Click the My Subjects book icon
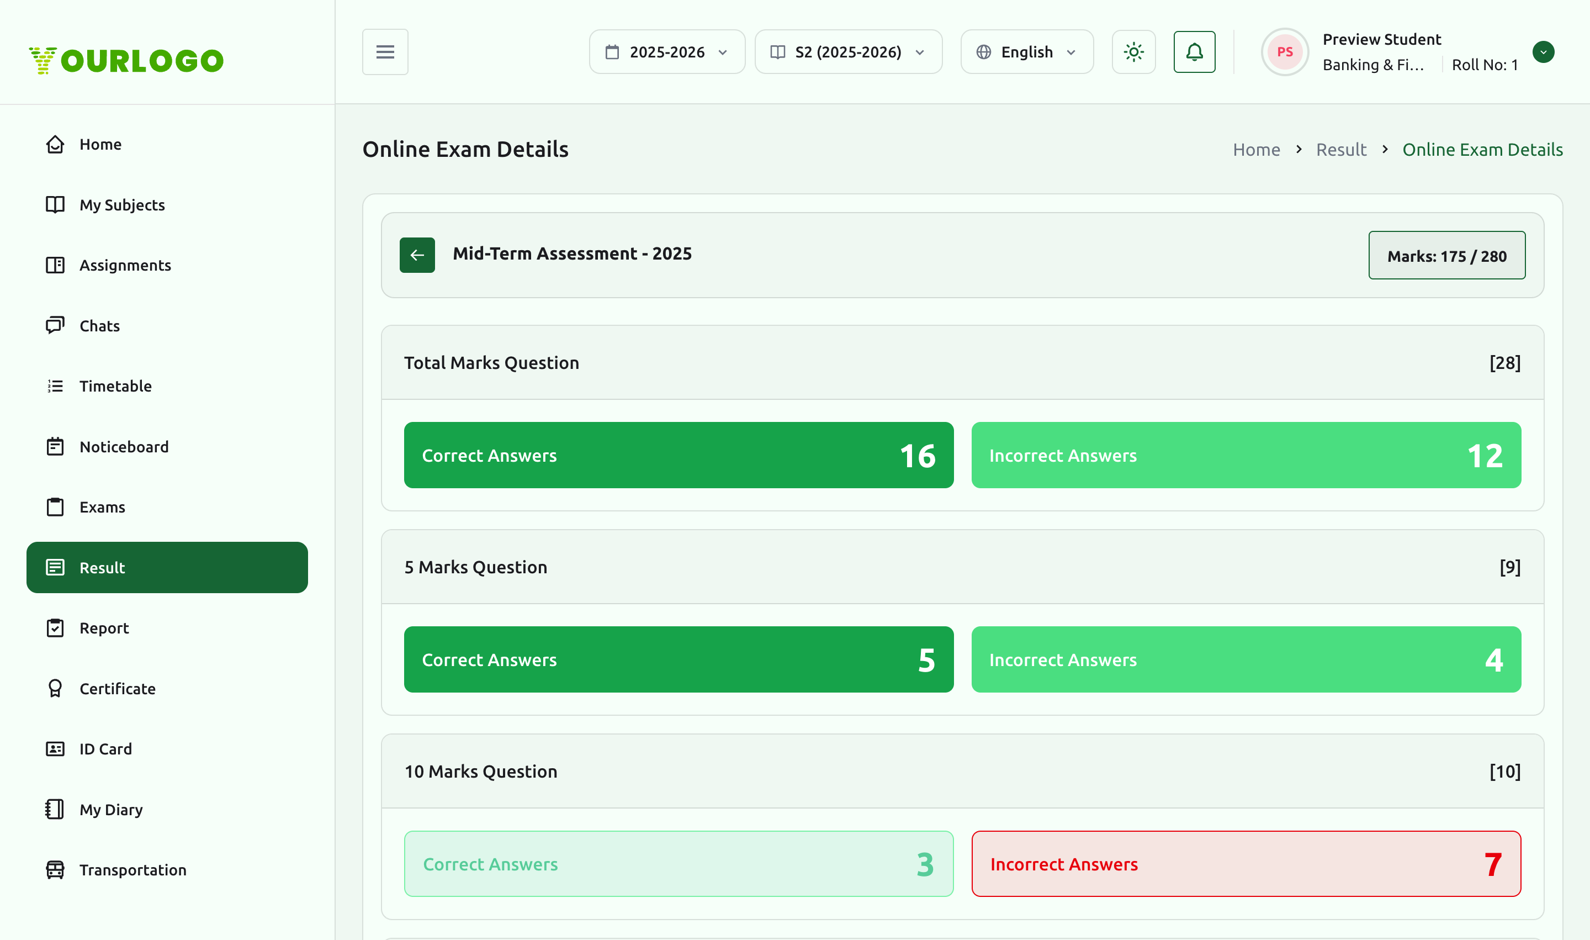Image resolution: width=1590 pixels, height=940 pixels. [x=55, y=204]
